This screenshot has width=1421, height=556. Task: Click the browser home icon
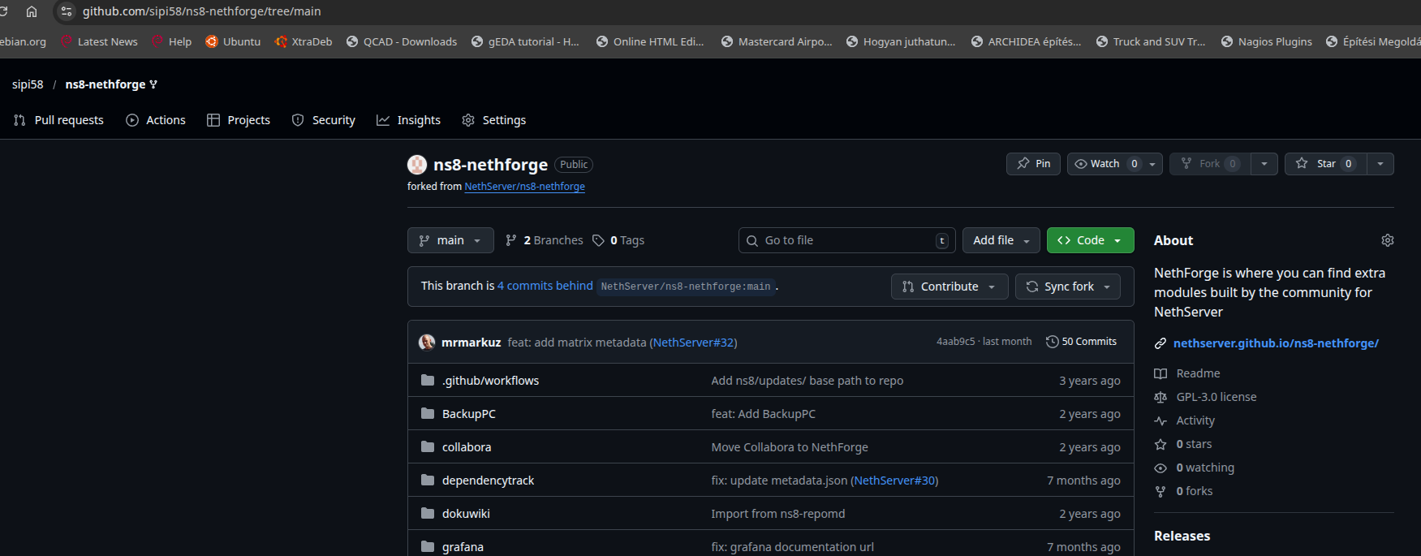(x=32, y=11)
